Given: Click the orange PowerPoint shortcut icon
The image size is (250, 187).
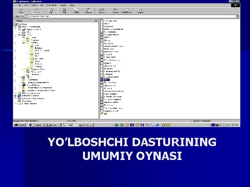Looking at the screenshot, I should click(x=127, y=125).
